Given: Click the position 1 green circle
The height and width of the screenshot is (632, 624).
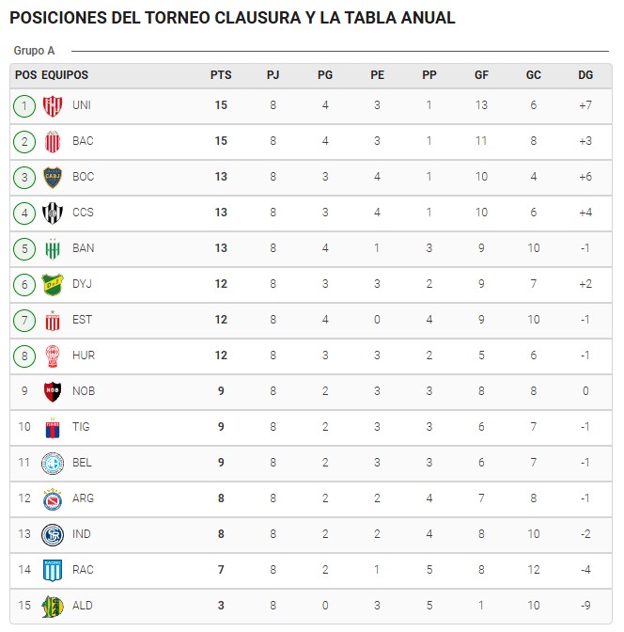Looking at the screenshot, I should point(24,106).
